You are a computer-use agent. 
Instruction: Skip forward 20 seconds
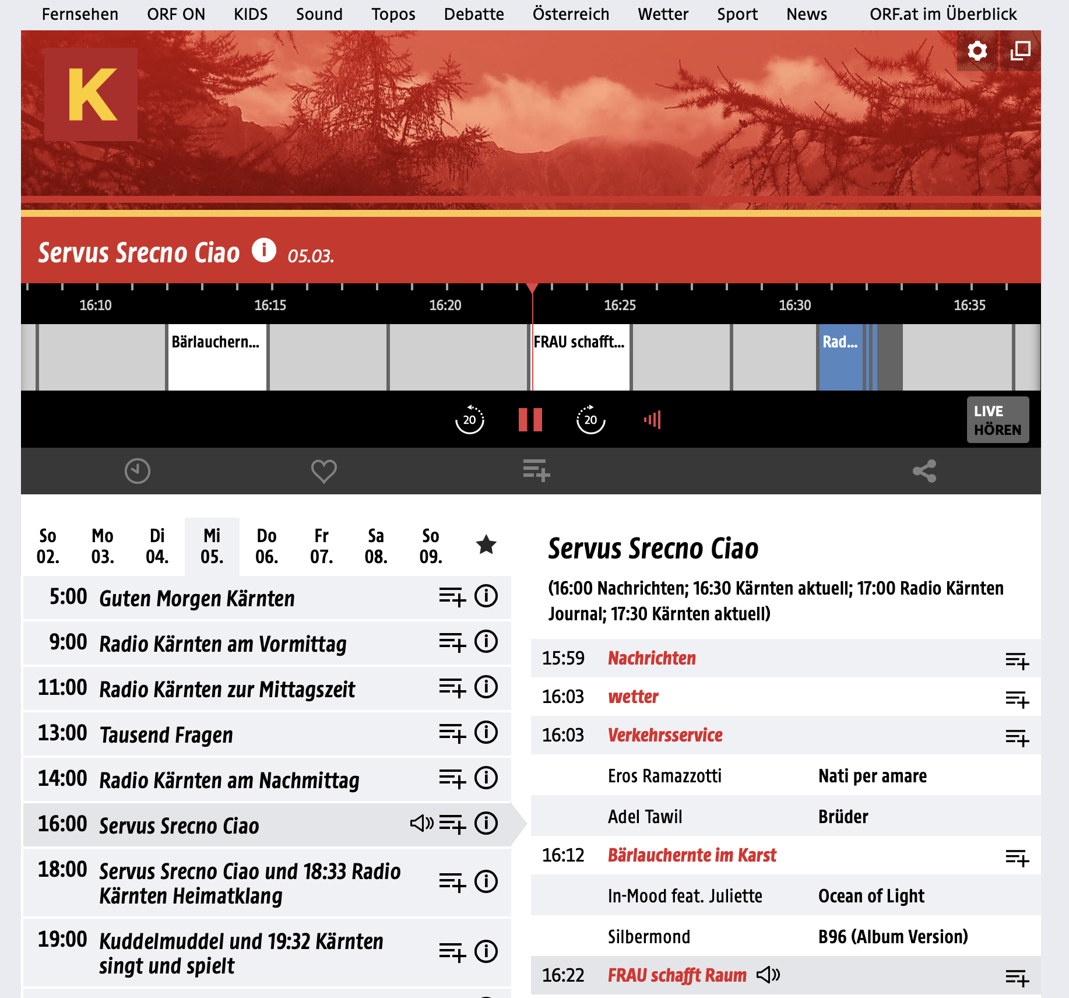(590, 419)
